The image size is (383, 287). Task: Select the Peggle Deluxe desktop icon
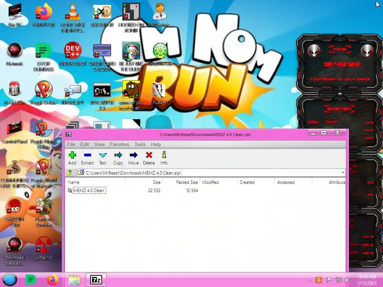tap(43, 93)
